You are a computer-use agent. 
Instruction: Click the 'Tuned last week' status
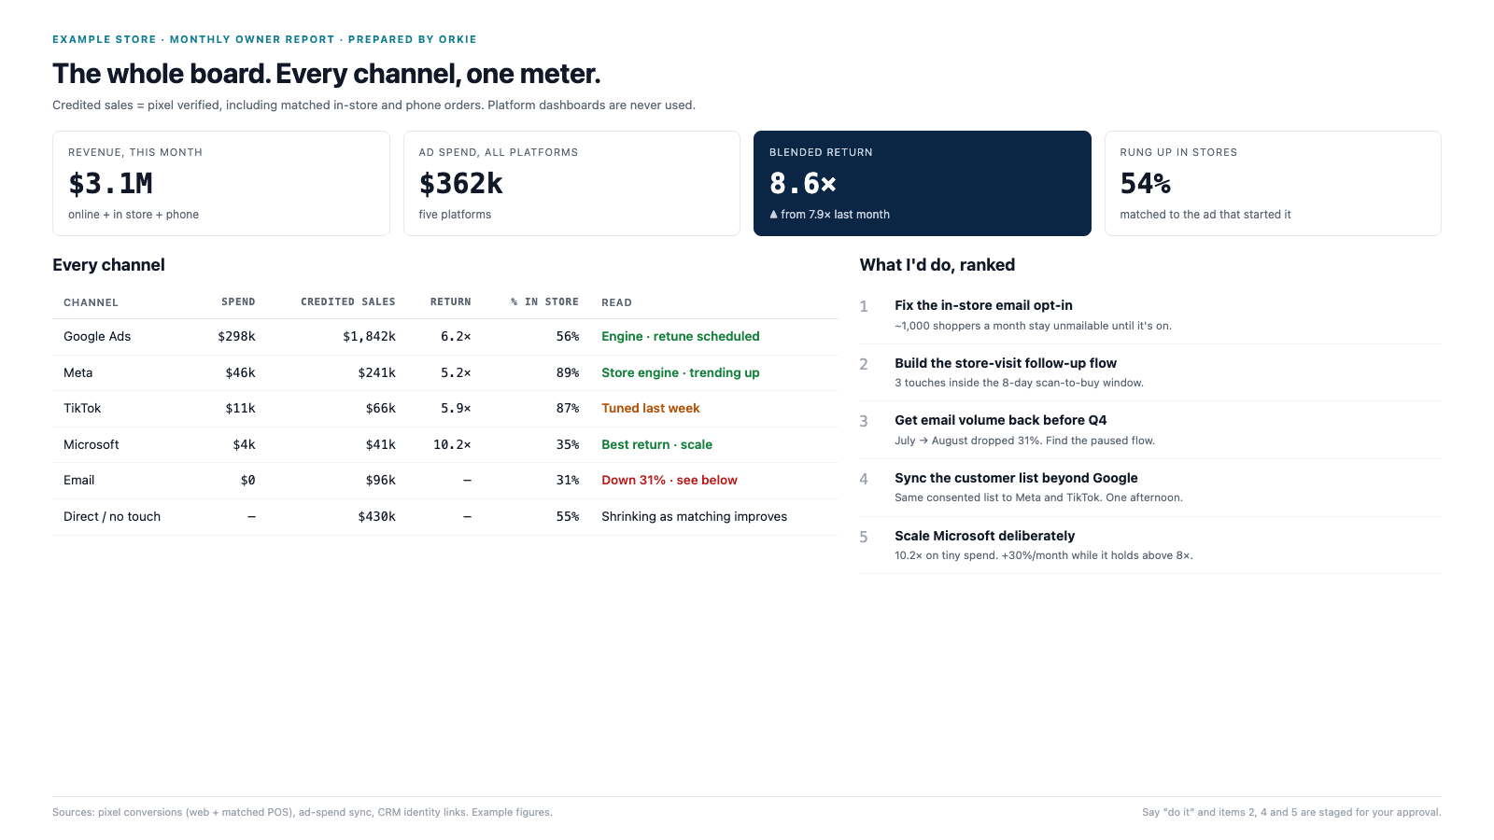(x=651, y=409)
